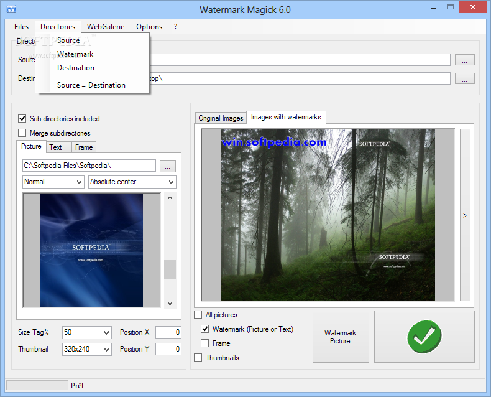Switch to the Picture tab
The image size is (491, 397).
point(31,146)
